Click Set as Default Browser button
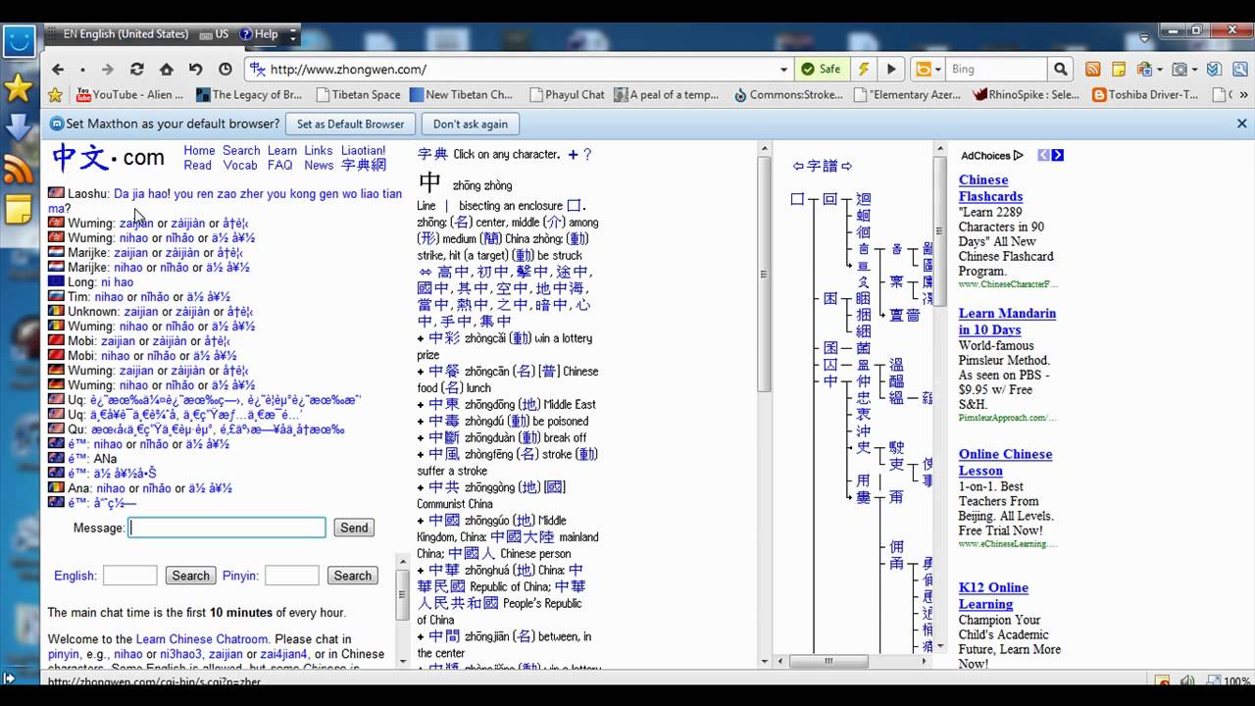 pyautogui.click(x=350, y=125)
